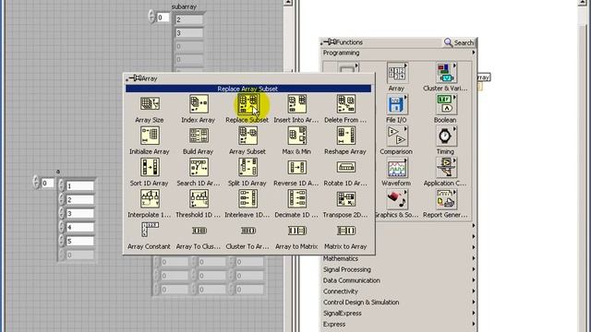
Task: Adjust array a index stepper
Action: point(36,183)
